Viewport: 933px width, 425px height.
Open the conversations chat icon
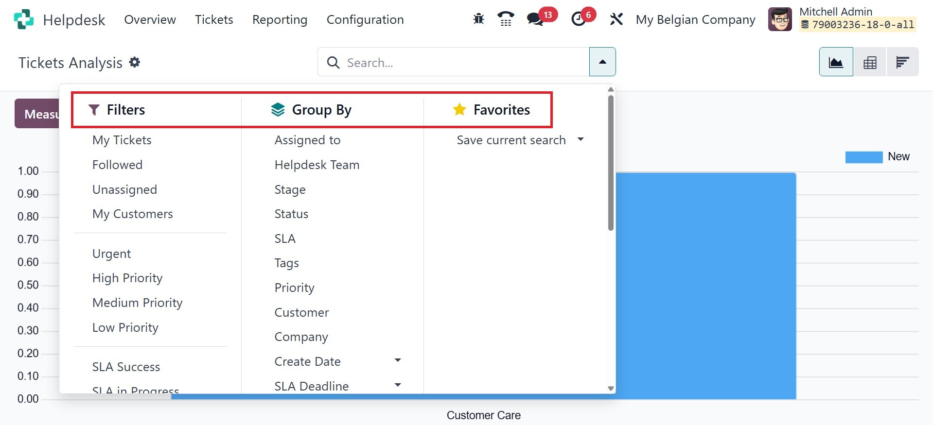[x=535, y=19]
